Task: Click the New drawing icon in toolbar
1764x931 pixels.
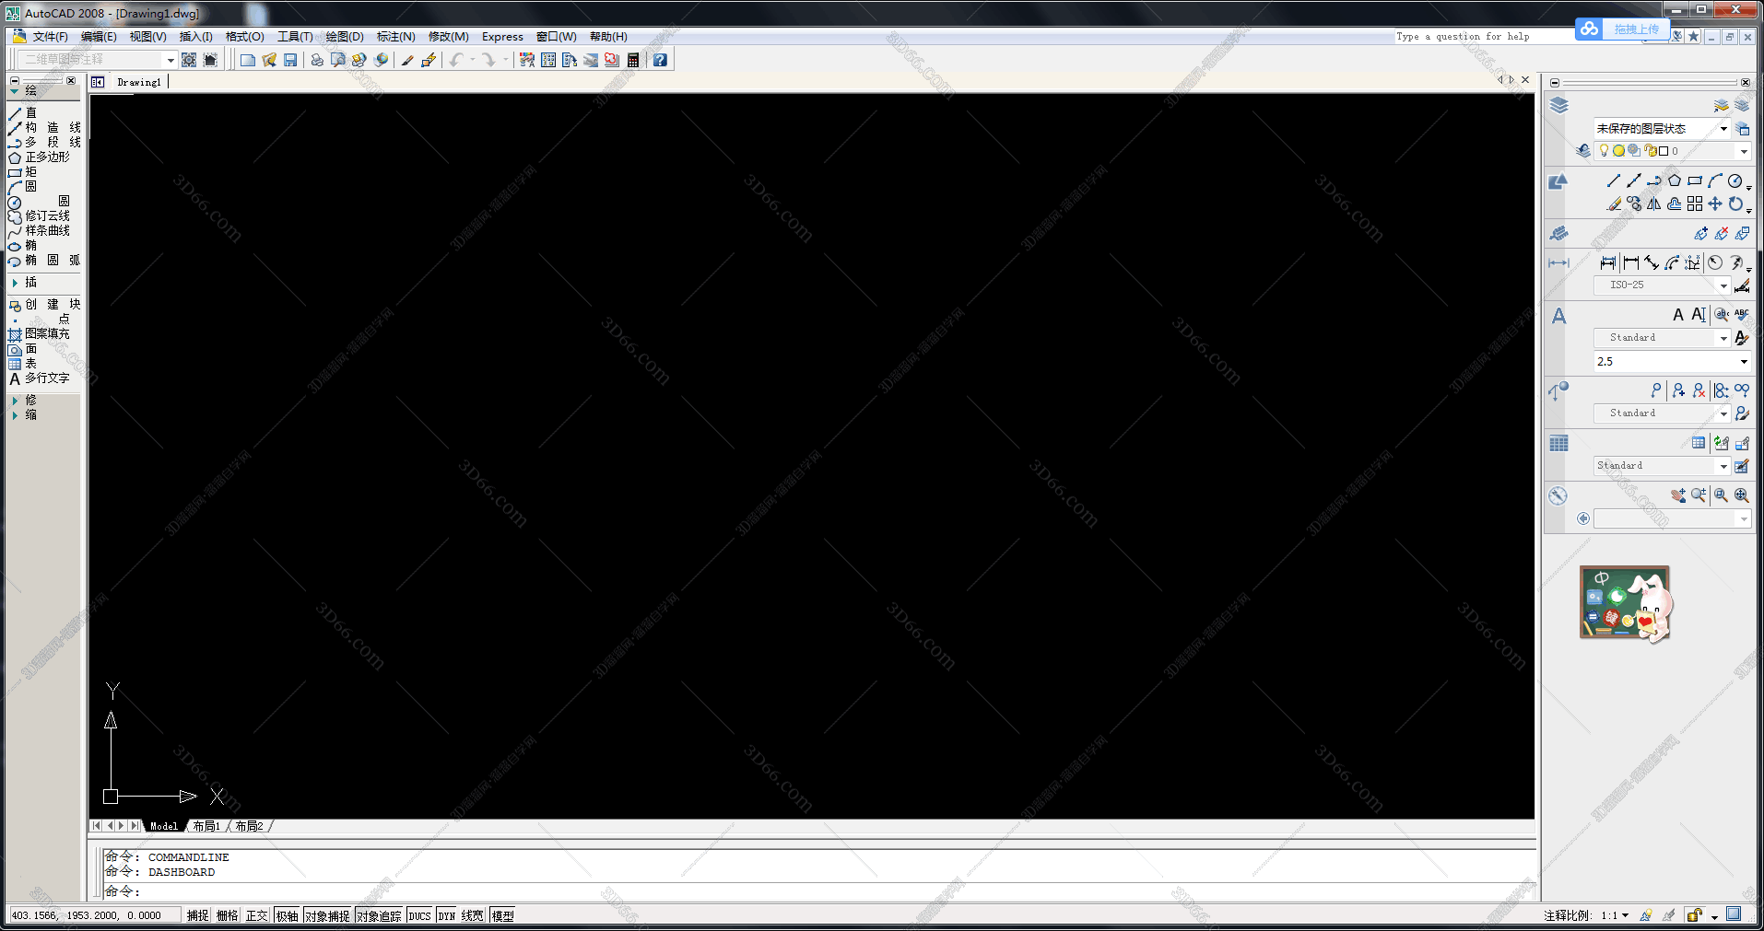Action: [x=247, y=60]
